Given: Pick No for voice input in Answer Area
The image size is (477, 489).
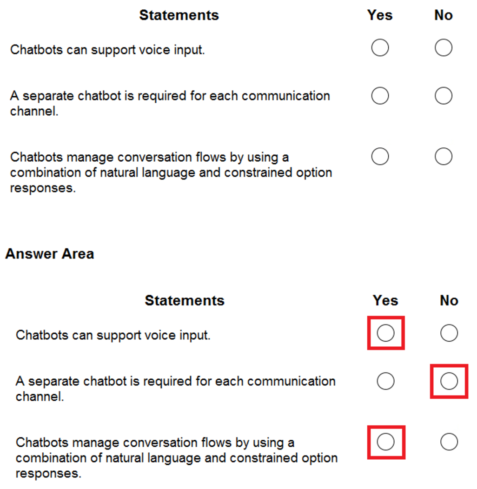Looking at the screenshot, I should point(449,333).
